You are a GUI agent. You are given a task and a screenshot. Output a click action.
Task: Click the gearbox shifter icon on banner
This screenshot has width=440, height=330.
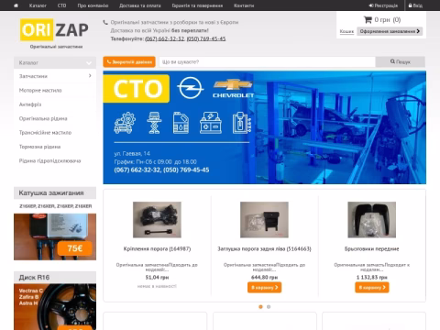[241, 123]
